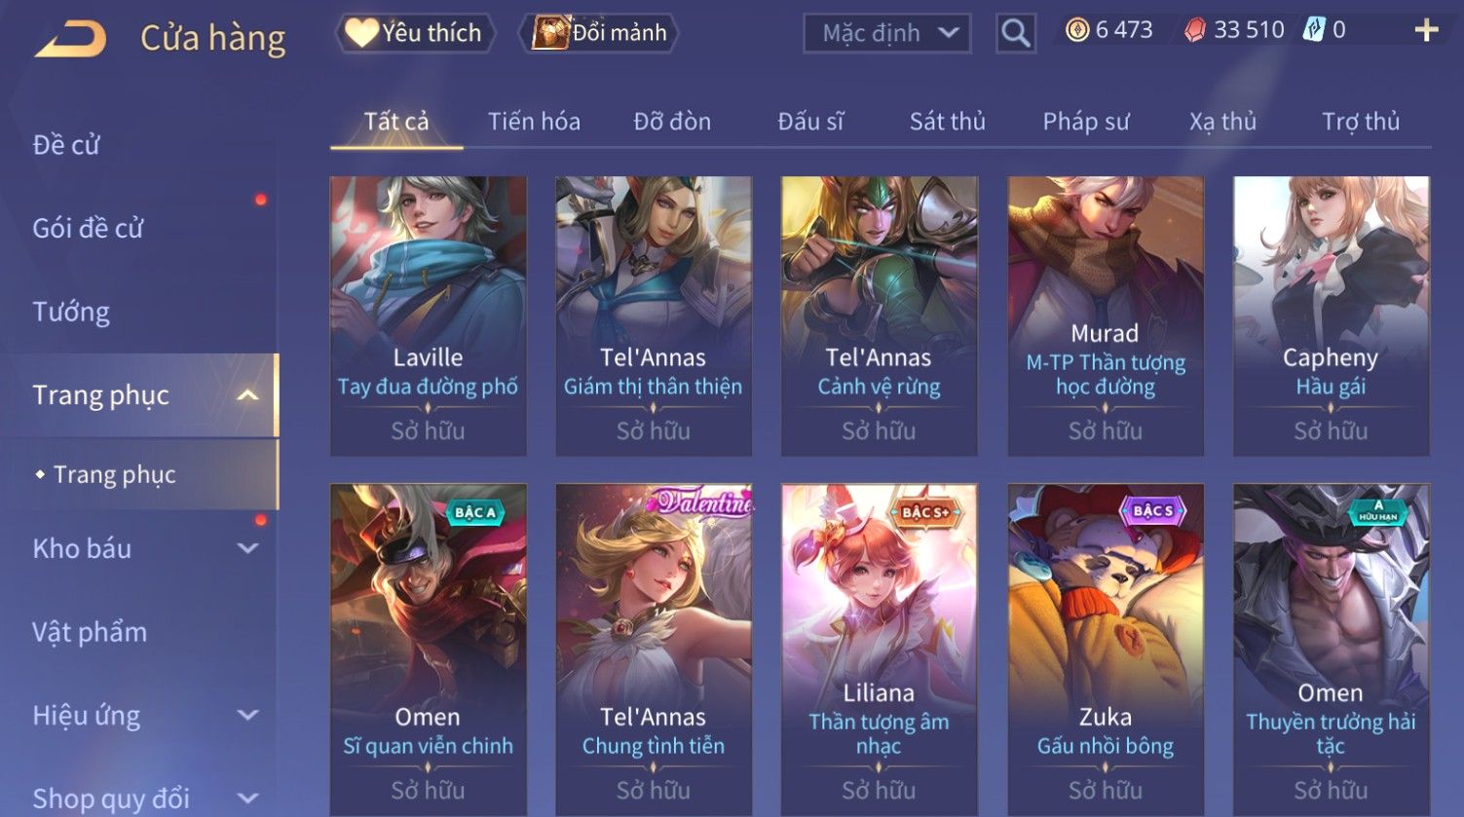1464x817 pixels.
Task: Click the heart icon for Yêu thích
Action: tap(361, 33)
